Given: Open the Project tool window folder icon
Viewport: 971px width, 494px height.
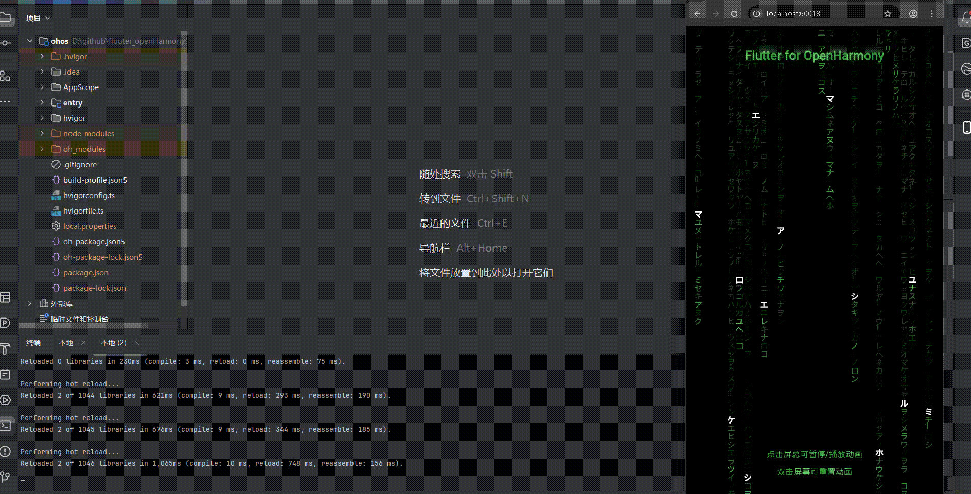Looking at the screenshot, I should pyautogui.click(x=5, y=18).
